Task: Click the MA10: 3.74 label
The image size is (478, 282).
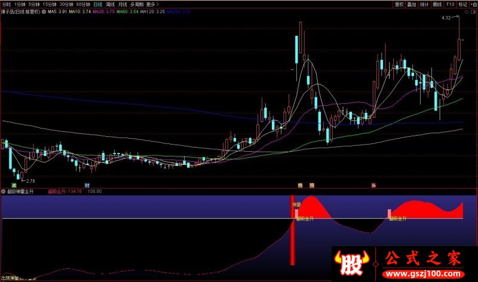Action: click(80, 11)
